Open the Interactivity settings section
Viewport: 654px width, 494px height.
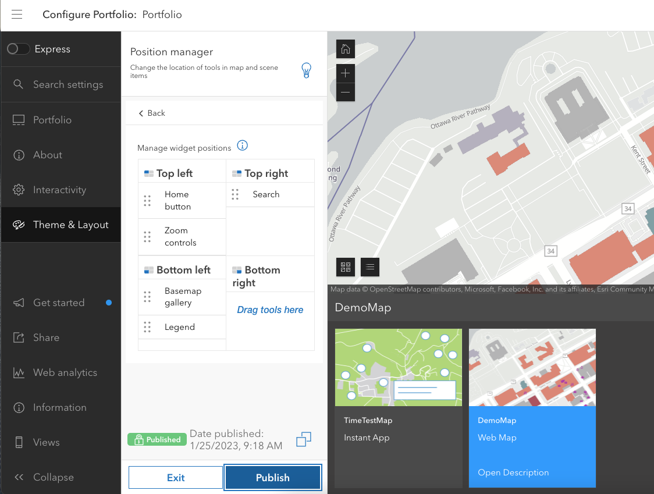click(59, 190)
